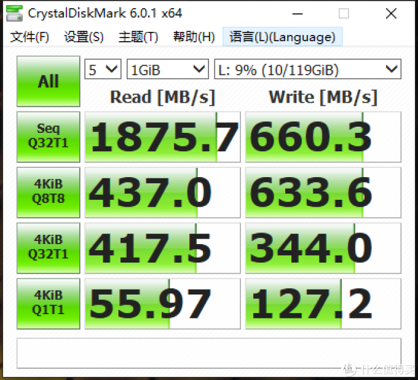The height and width of the screenshot is (380, 418).
Task: Open the 帮助(H) menu
Action: click(194, 37)
